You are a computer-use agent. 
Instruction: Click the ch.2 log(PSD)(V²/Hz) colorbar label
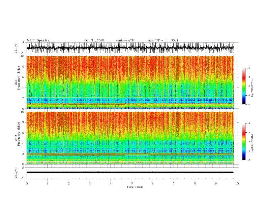252,143
